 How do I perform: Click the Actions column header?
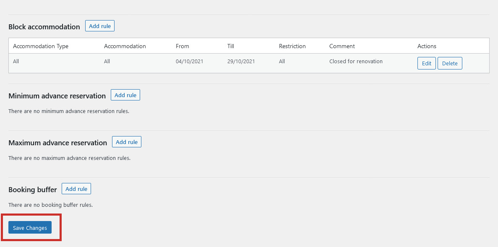pyautogui.click(x=427, y=46)
